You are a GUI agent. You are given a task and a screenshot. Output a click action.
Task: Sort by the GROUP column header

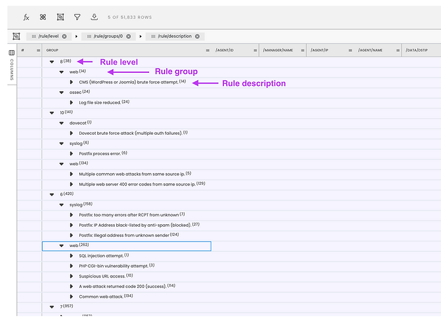[x=52, y=51]
